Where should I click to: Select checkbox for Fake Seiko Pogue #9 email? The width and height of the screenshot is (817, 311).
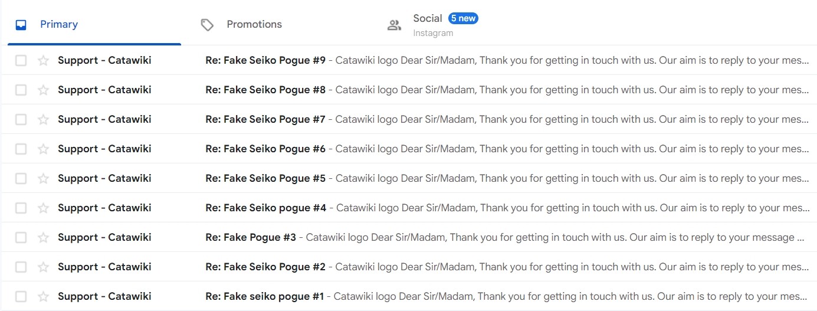click(x=21, y=60)
